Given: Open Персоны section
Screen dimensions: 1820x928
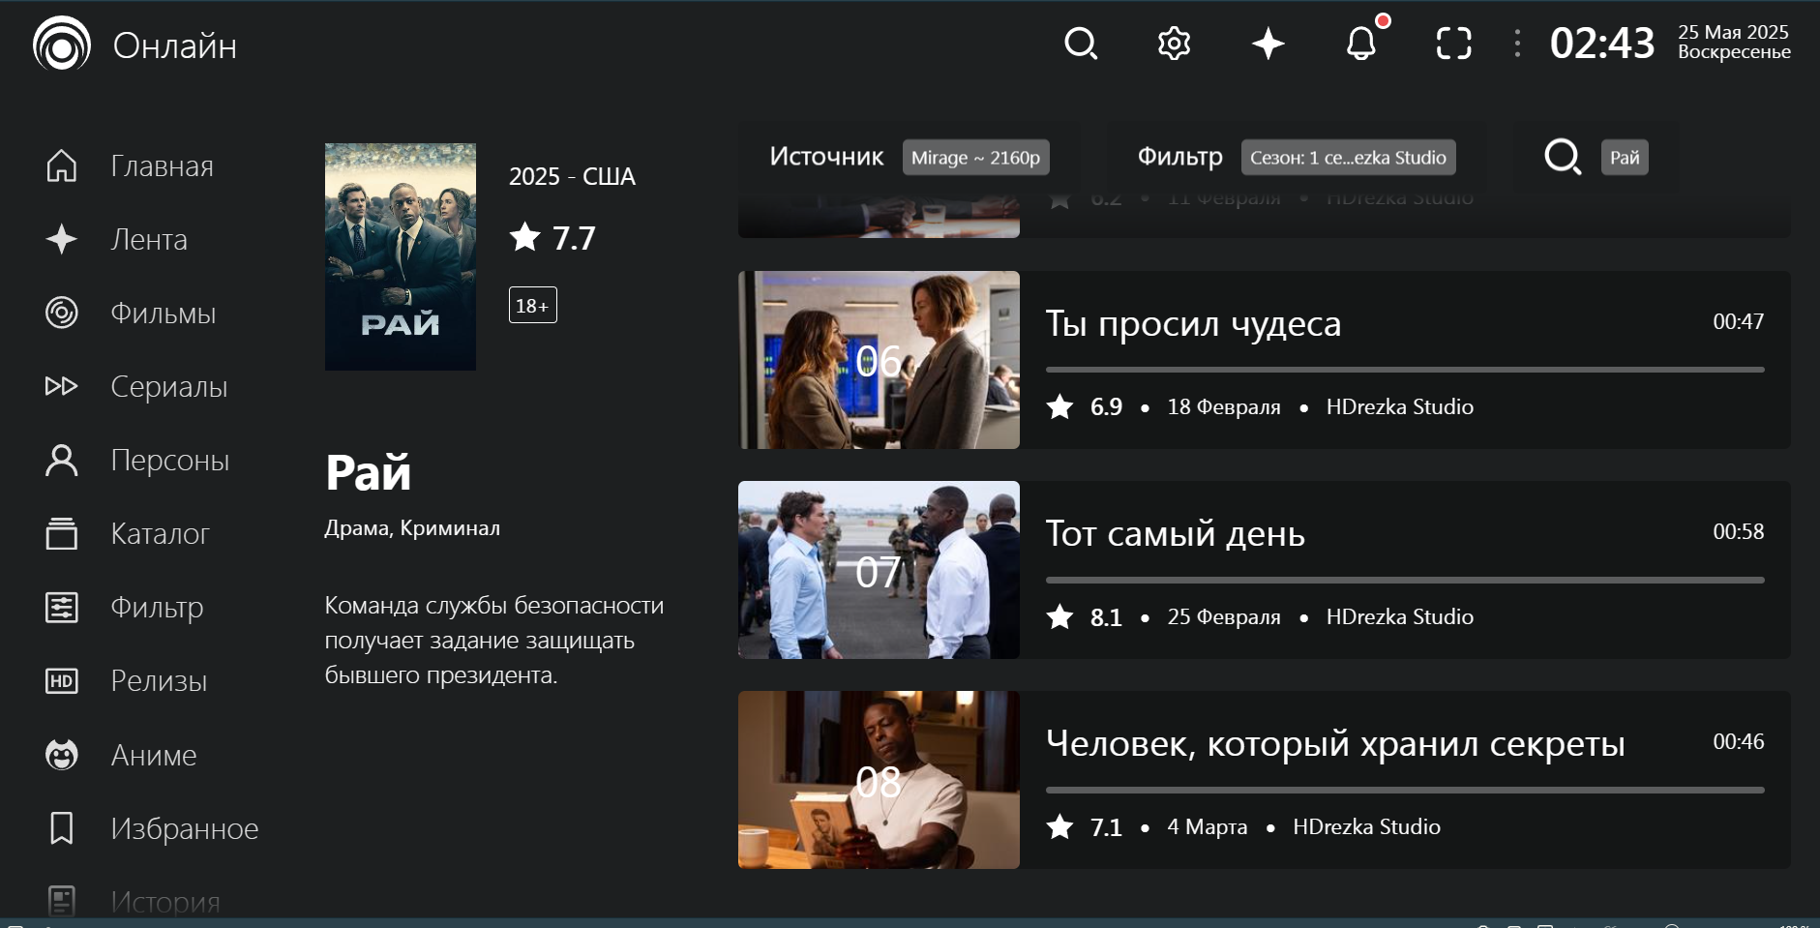Looking at the screenshot, I should [x=170, y=461].
